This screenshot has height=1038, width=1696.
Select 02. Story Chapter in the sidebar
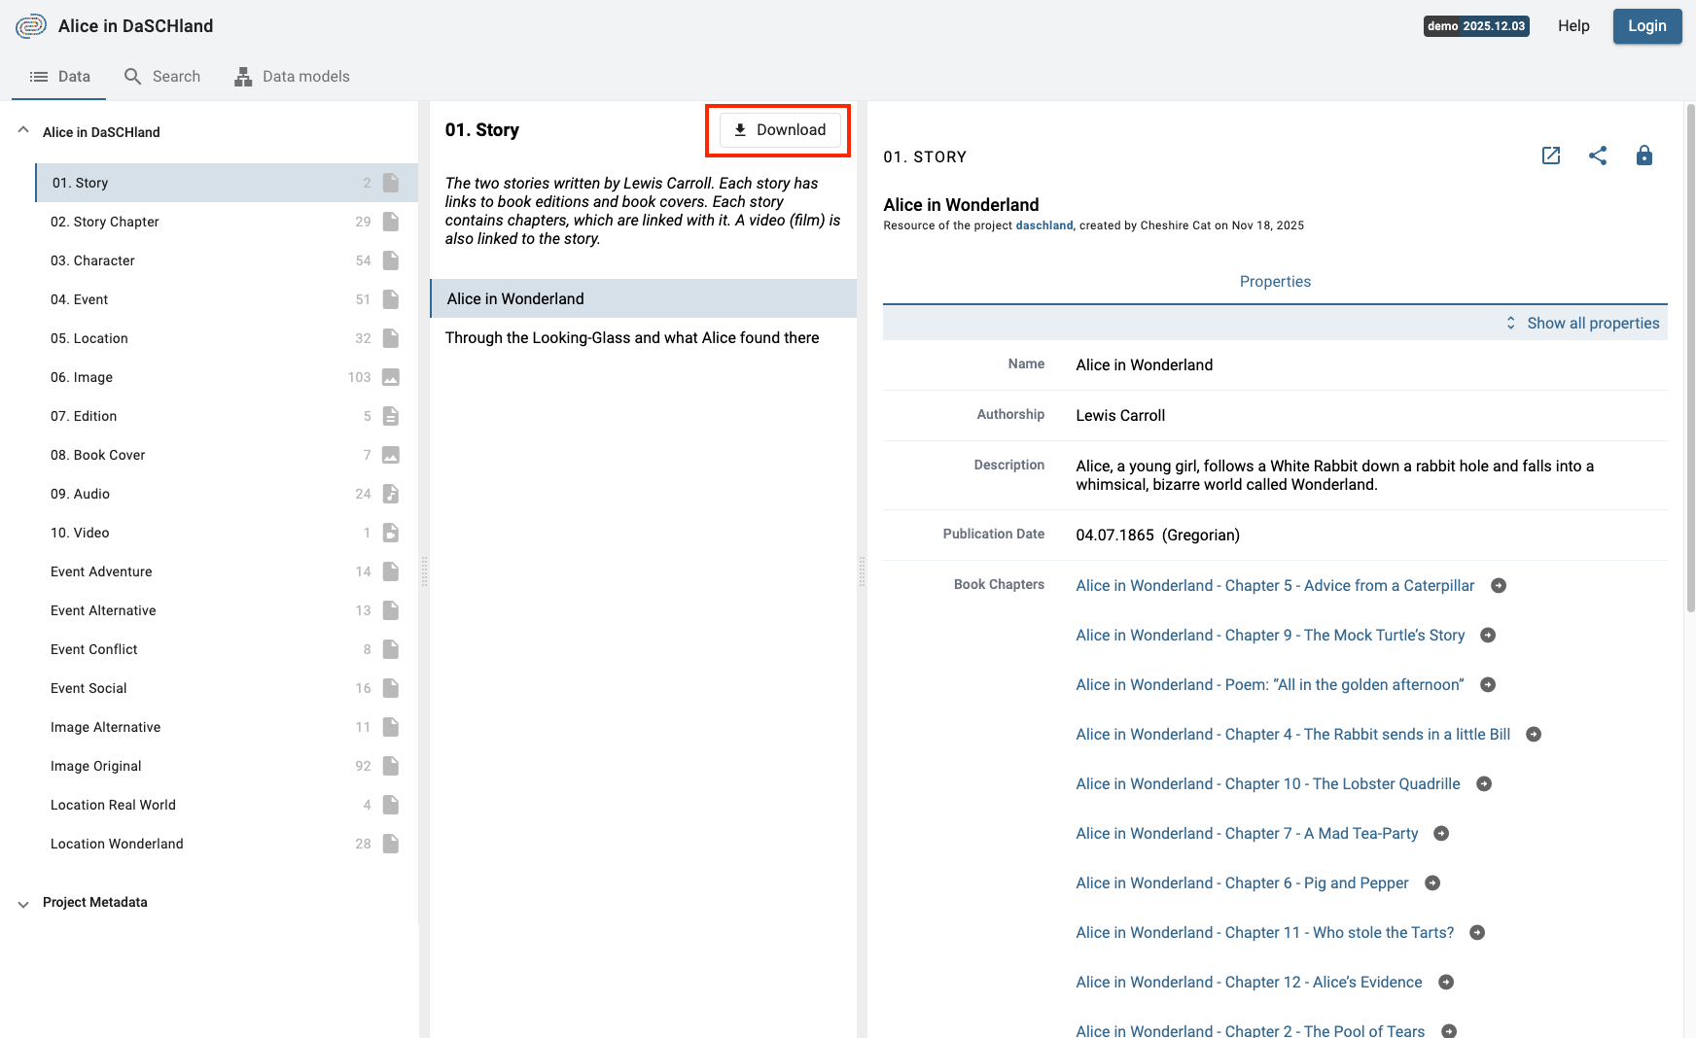pos(104,222)
